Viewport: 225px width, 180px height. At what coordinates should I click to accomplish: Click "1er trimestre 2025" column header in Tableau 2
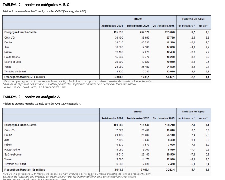click(x=138, y=26)
